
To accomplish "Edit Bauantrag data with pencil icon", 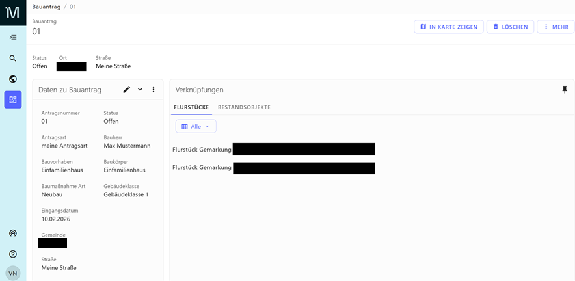I will coord(127,90).
